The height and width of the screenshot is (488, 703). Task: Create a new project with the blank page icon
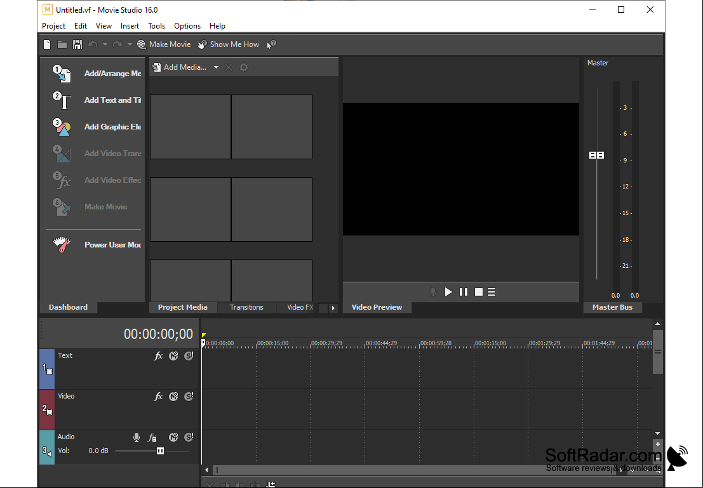[47, 44]
